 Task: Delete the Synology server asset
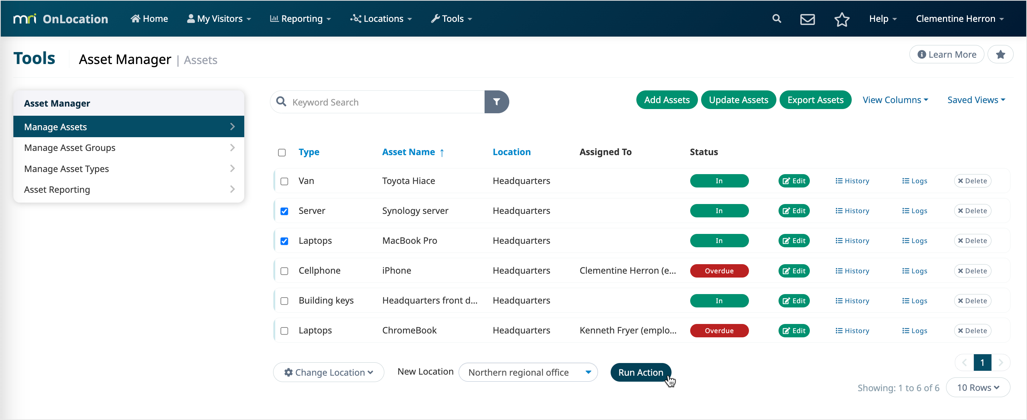point(972,210)
